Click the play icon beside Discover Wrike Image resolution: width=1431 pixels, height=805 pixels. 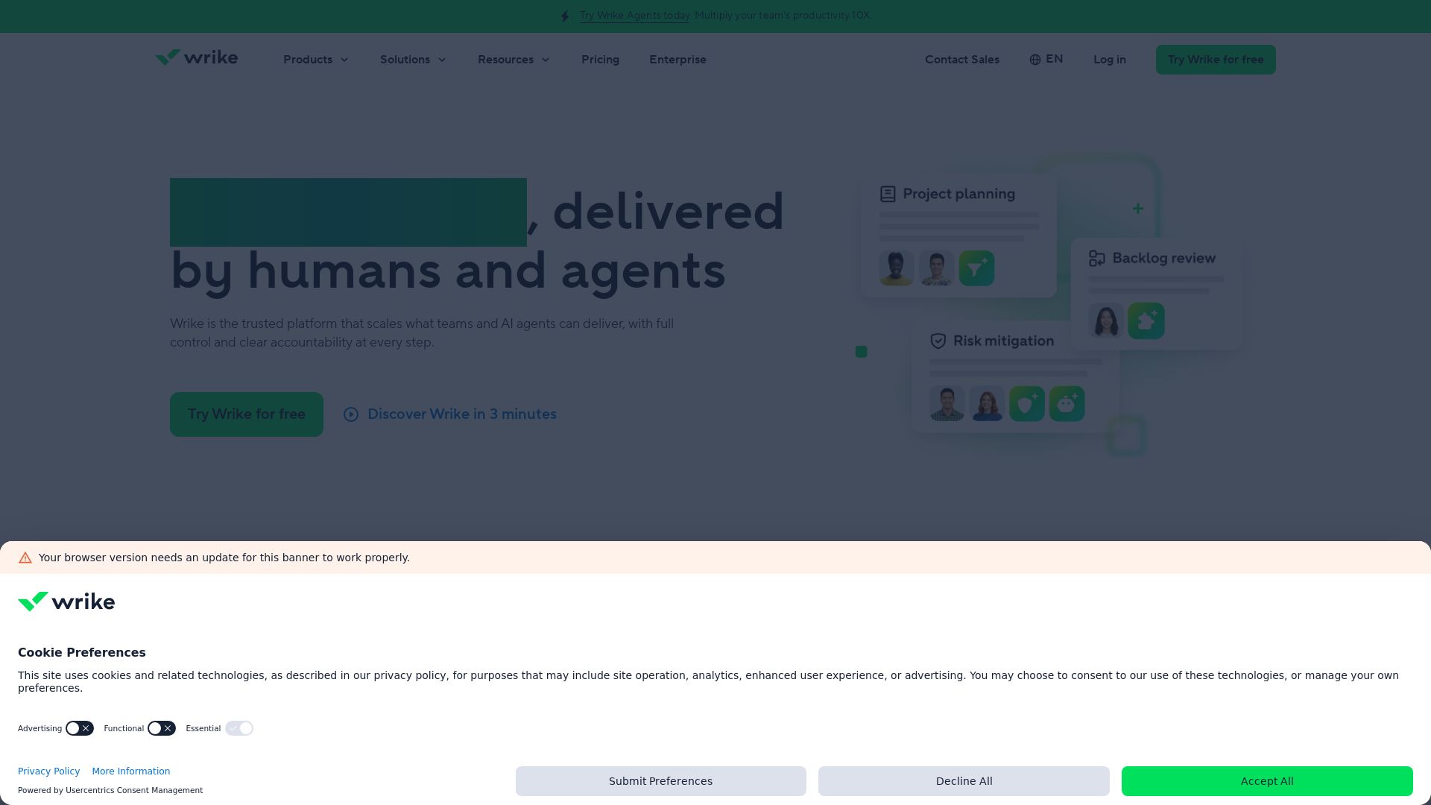pos(351,414)
